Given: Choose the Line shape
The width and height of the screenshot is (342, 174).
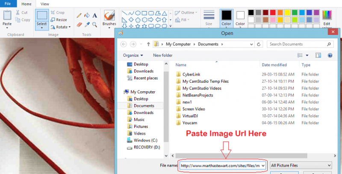Looking at the screenshot, I should coord(124,13).
